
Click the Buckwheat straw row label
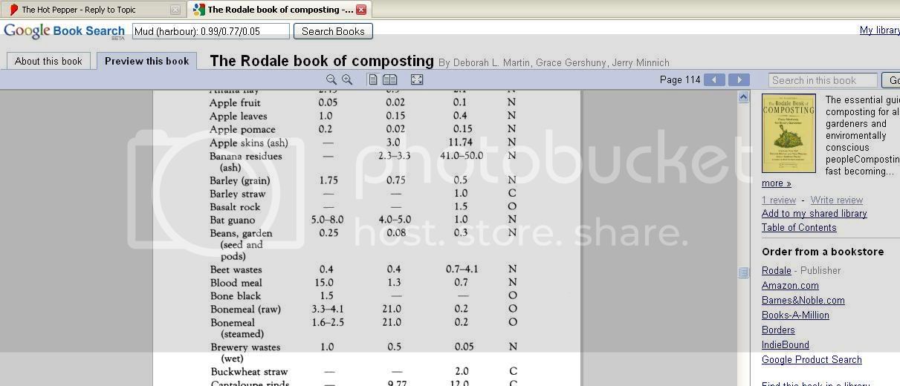pos(249,372)
